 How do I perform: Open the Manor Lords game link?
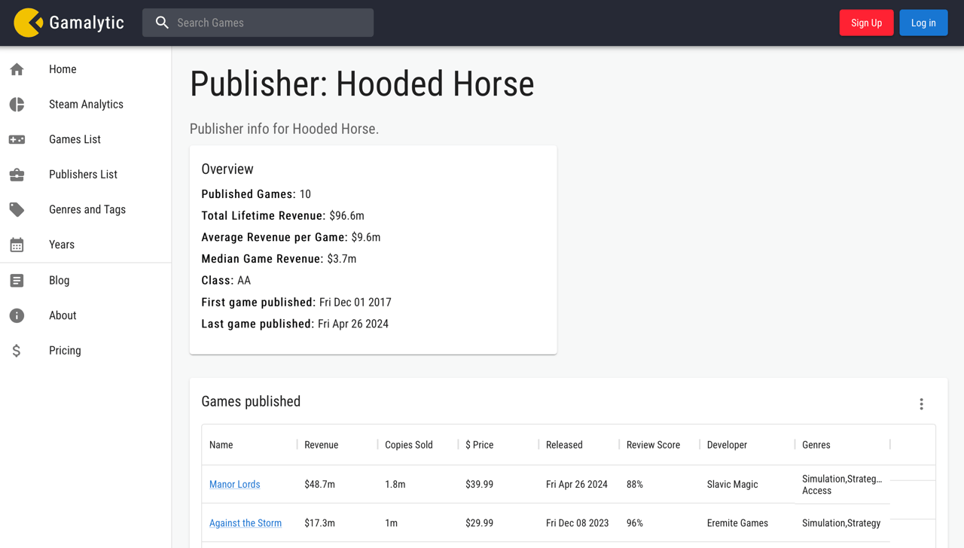(x=234, y=485)
